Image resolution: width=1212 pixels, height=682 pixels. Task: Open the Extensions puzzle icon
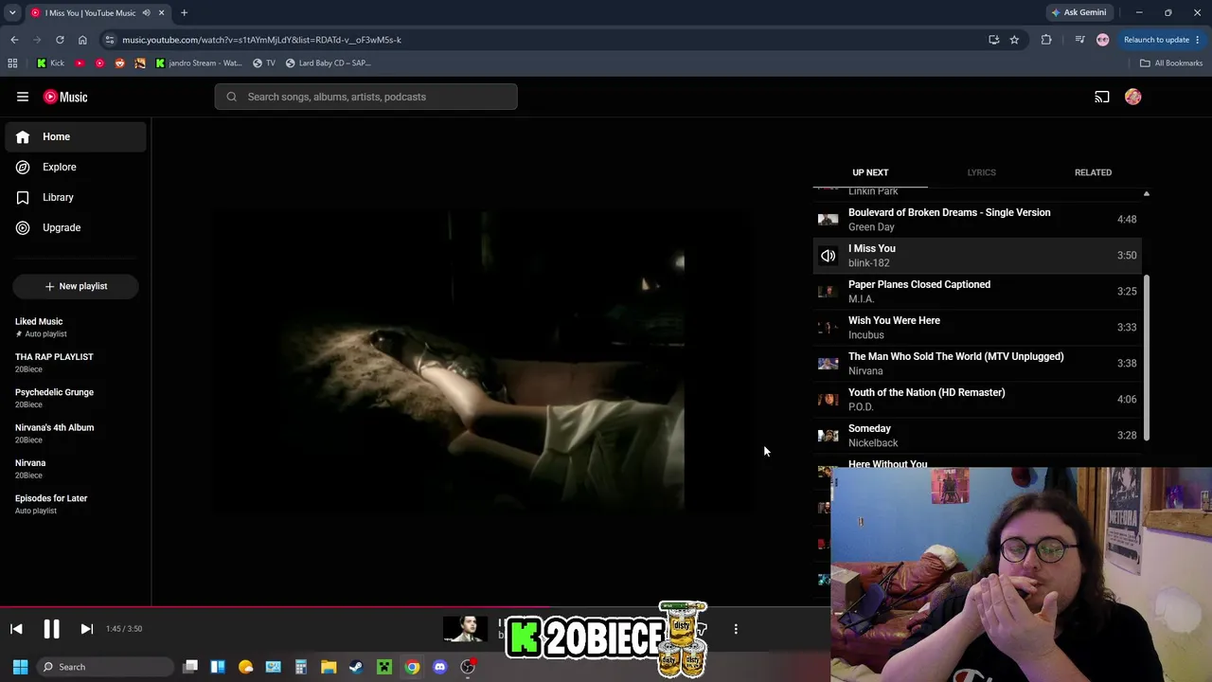click(1046, 40)
